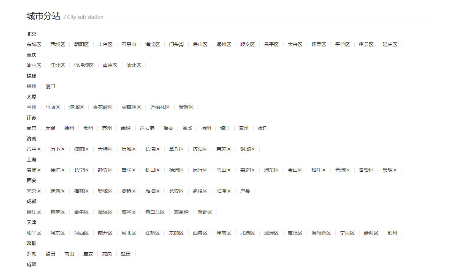The width and height of the screenshot is (454, 275).
Task: Select the 南山 link
Action: pyautogui.click(x=69, y=254)
